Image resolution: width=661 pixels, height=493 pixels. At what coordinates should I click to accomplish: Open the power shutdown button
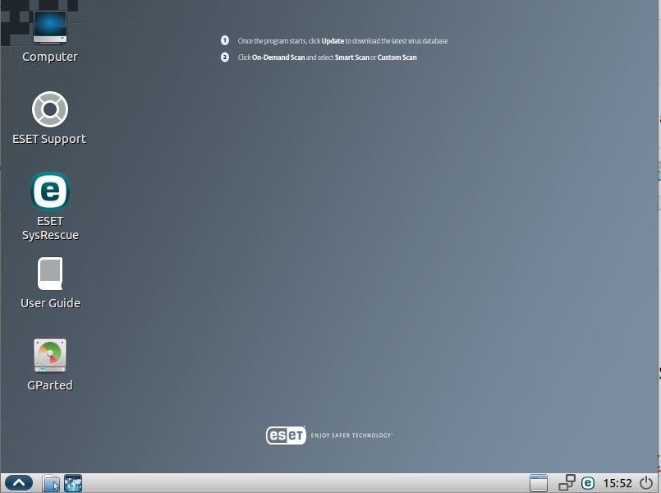pos(646,483)
